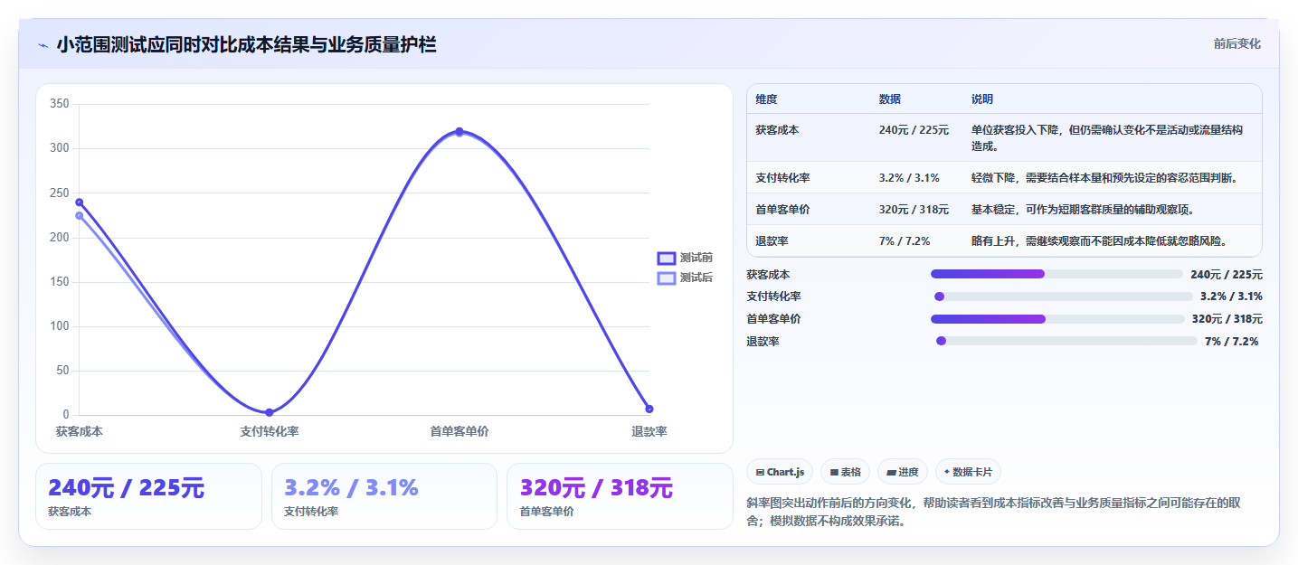
Task: Click the 测试后 data point at 获客成本
Action: [x=80, y=216]
